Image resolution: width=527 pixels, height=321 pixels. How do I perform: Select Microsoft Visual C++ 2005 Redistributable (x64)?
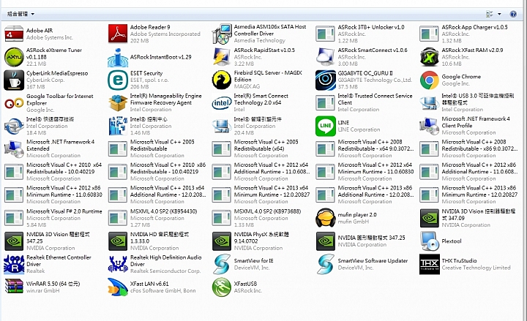click(255, 148)
